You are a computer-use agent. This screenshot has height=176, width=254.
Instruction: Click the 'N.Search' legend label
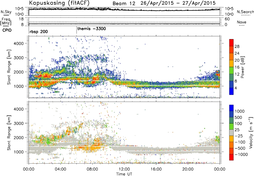pyautogui.click(x=245, y=12)
